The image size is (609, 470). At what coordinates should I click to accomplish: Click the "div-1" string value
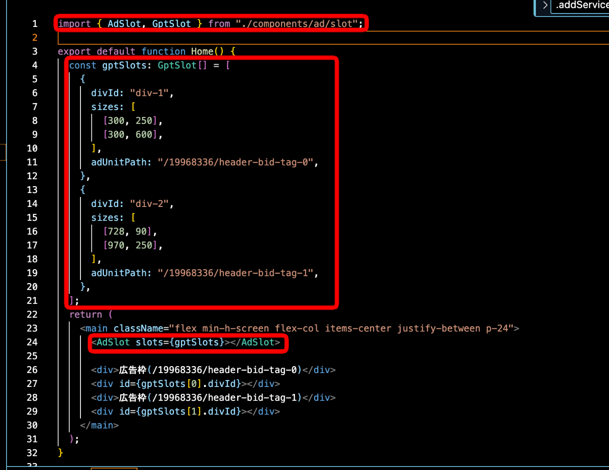tap(149, 93)
